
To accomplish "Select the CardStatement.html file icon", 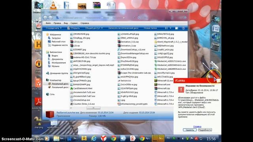I will tap(72, 88).
